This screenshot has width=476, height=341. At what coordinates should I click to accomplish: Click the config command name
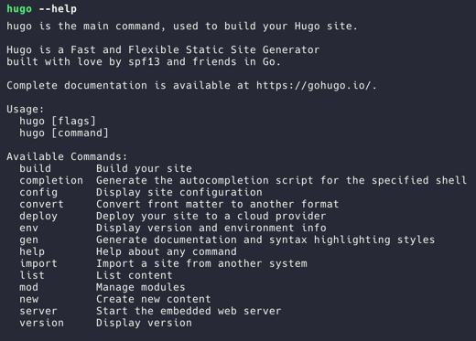[38, 193]
